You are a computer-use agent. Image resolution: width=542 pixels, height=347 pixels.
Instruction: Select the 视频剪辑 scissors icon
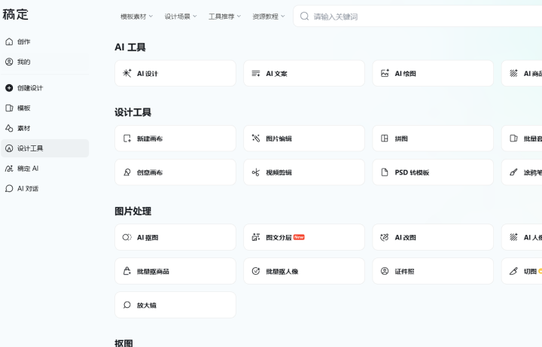(x=256, y=172)
